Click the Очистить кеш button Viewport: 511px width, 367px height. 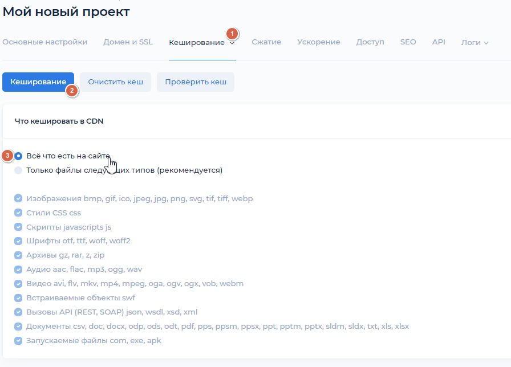point(115,81)
